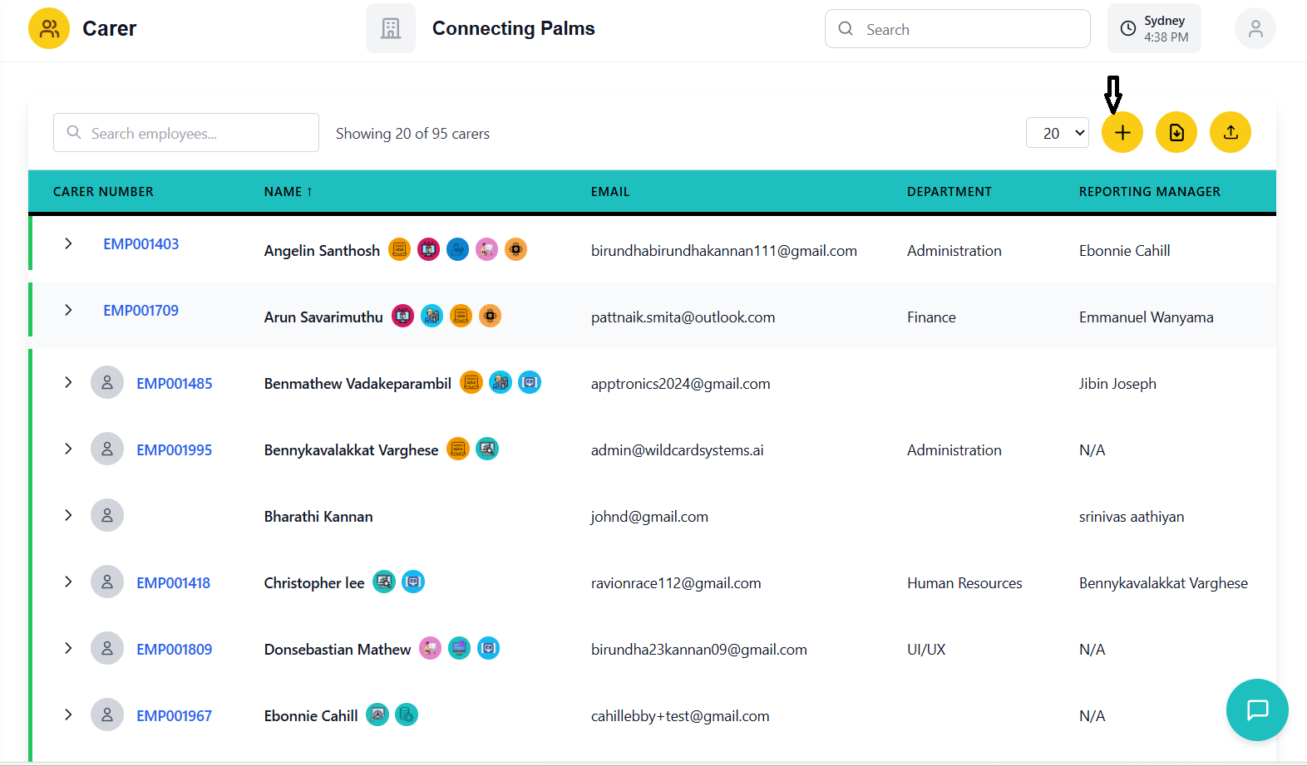Open the user profile avatar menu
Image resolution: width=1307 pixels, height=766 pixels.
[1255, 29]
